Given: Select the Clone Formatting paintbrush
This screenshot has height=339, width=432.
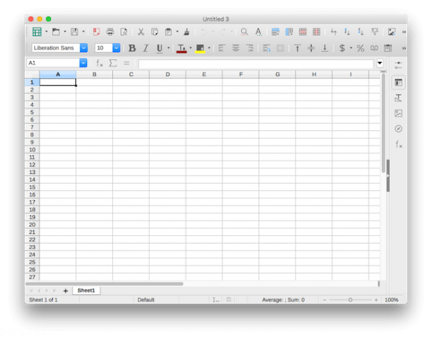Looking at the screenshot, I should [x=187, y=32].
